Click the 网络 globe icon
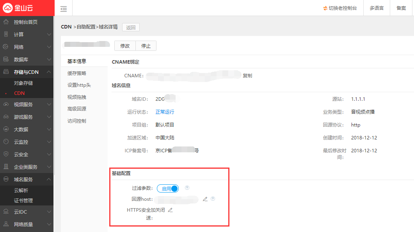 (6, 47)
